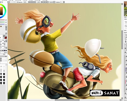
Task: Toggle the Selection checkbox in the toolbar
Action: (x=18, y=2)
